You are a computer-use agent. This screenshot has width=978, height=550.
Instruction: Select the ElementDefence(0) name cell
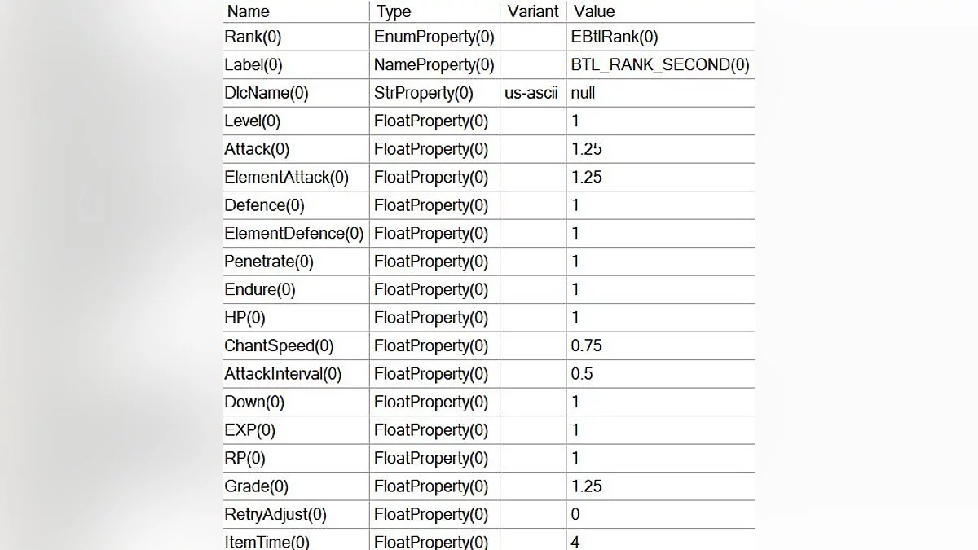[293, 233]
